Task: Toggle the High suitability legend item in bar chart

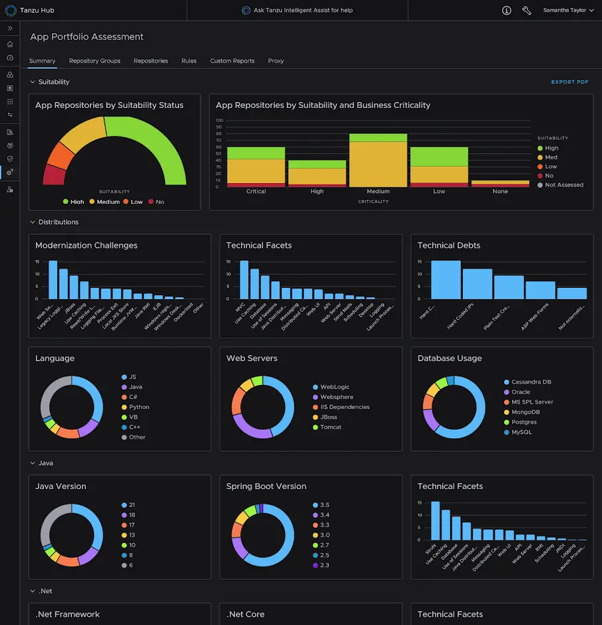Action: (x=551, y=149)
